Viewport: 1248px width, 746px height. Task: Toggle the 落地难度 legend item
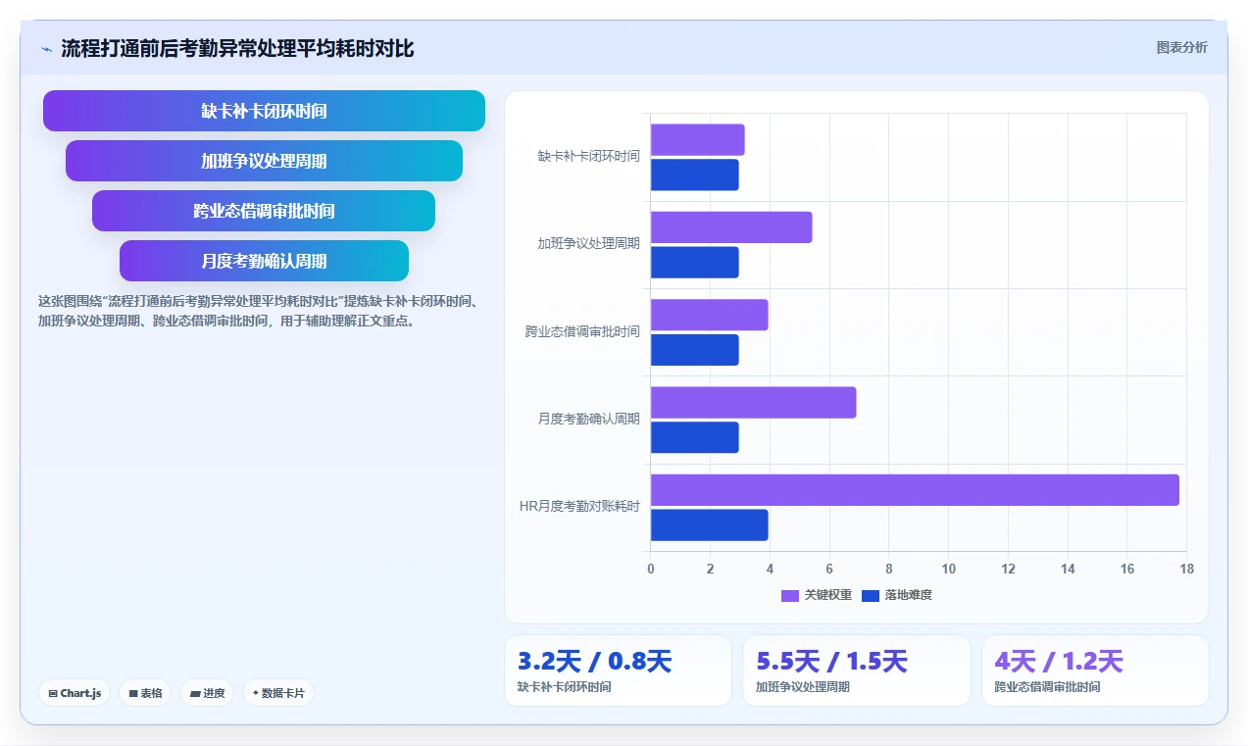pos(897,595)
